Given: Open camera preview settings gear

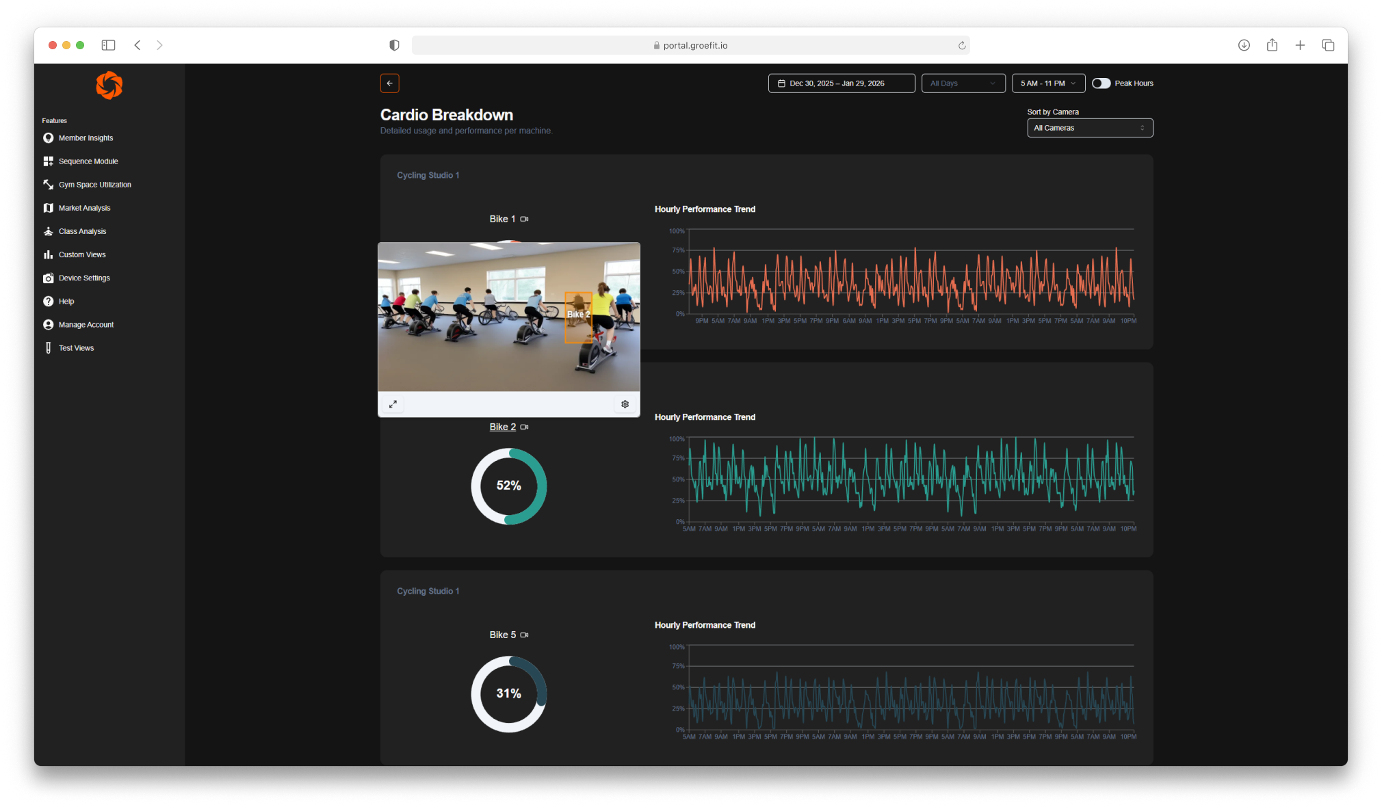Looking at the screenshot, I should [625, 404].
